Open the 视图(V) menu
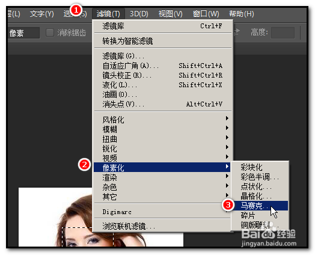This screenshot has width=315, height=255. tap(170, 14)
